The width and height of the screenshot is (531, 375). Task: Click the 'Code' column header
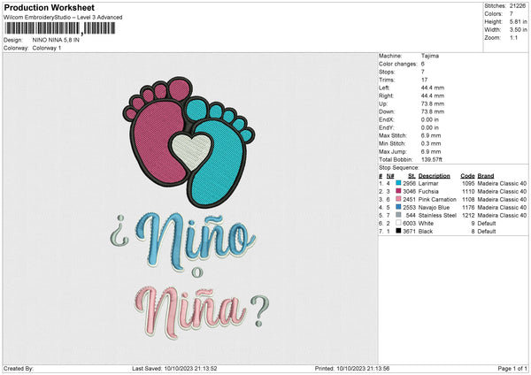tap(467, 176)
